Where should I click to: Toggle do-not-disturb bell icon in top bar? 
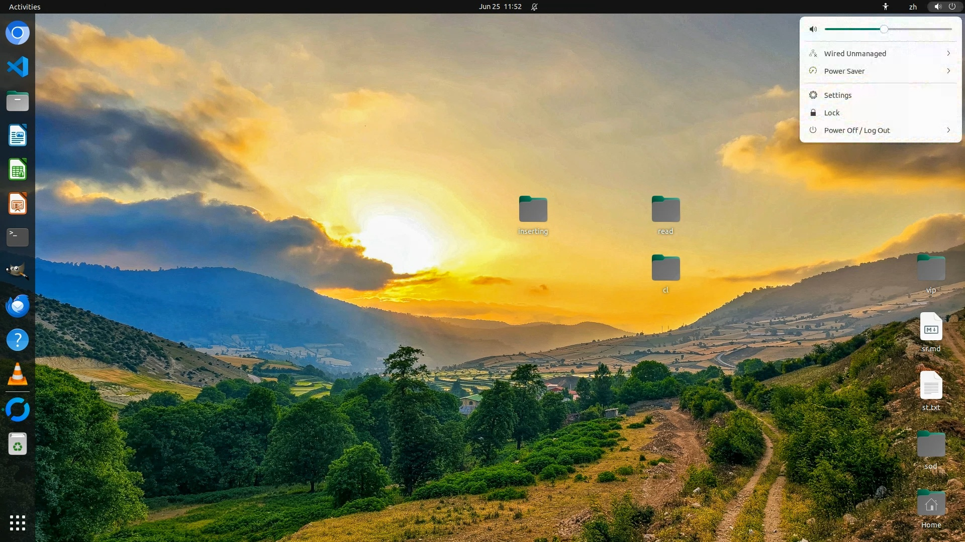[534, 7]
